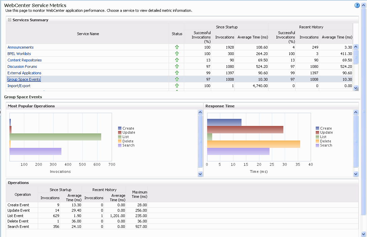Collapse the Services Summary section
The width and height of the screenshot is (367, 237).
tap(9, 20)
